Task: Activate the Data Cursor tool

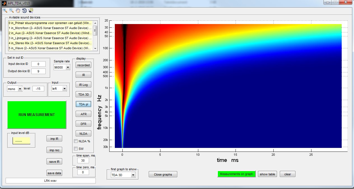Action: point(31,11)
